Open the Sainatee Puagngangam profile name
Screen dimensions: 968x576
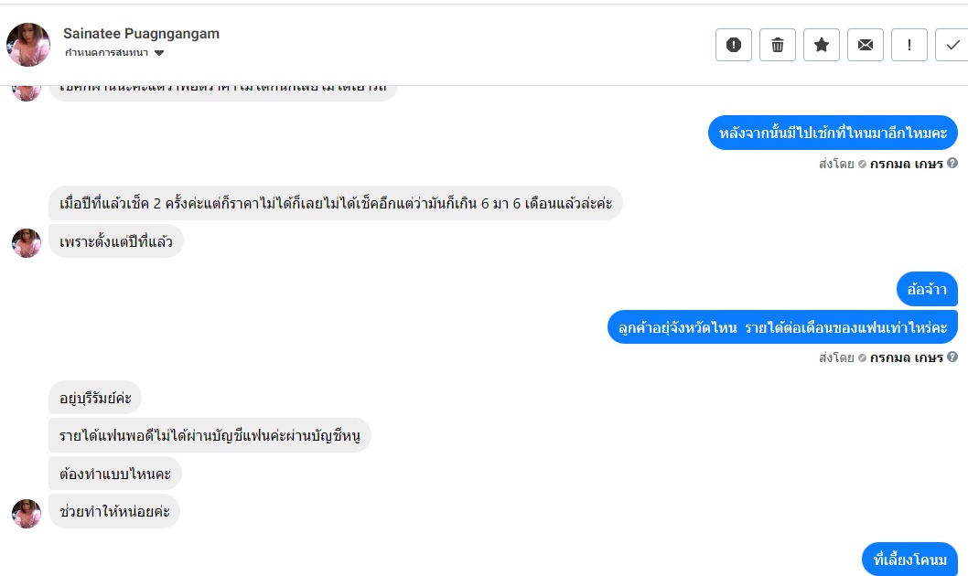(141, 34)
